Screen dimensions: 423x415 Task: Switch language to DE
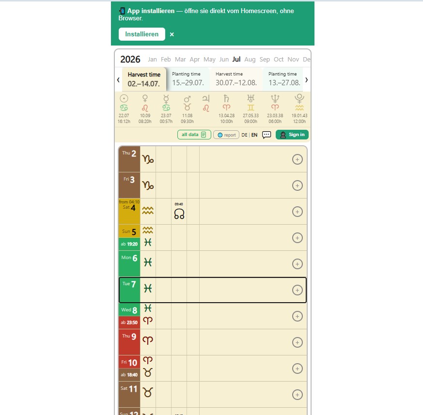[x=244, y=135]
